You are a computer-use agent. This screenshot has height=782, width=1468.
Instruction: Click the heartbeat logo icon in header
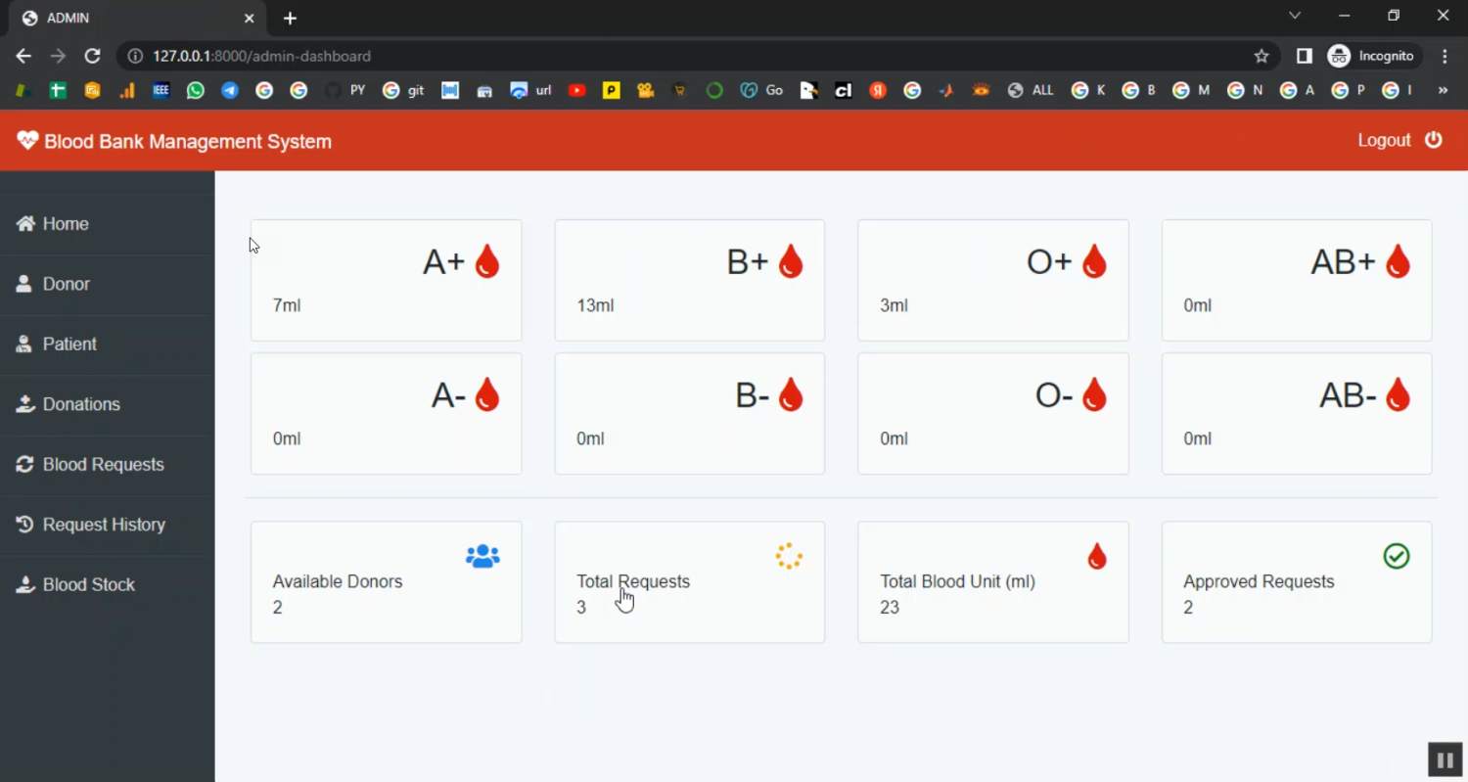coord(27,141)
